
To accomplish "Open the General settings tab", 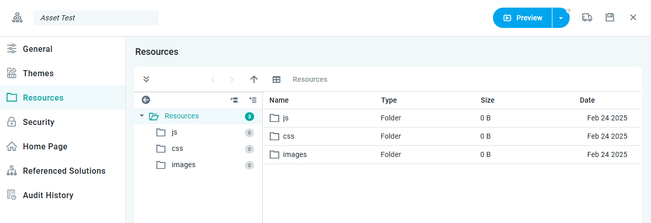I will tap(38, 49).
